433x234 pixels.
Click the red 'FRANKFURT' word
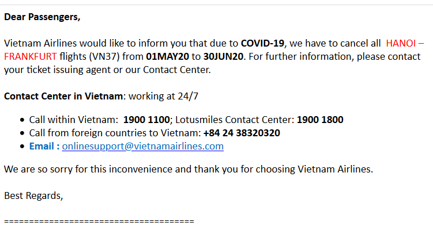tap(31, 56)
